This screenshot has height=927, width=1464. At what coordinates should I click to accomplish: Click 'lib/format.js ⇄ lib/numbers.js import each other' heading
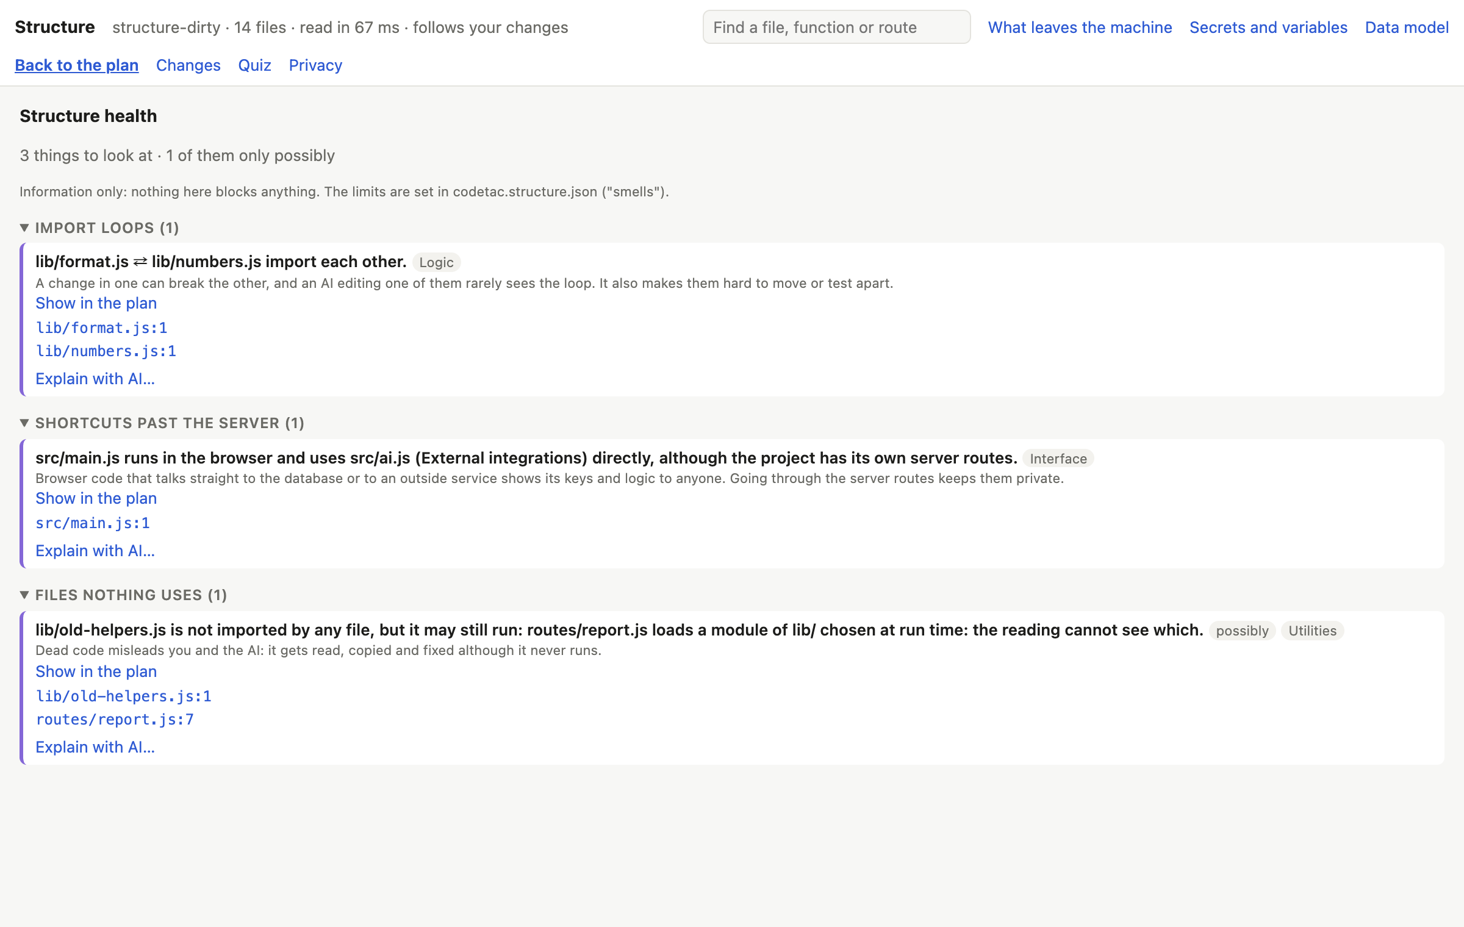tap(221, 262)
